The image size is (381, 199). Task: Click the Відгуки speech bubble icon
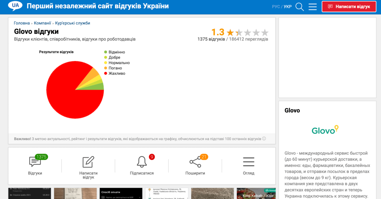click(35, 162)
